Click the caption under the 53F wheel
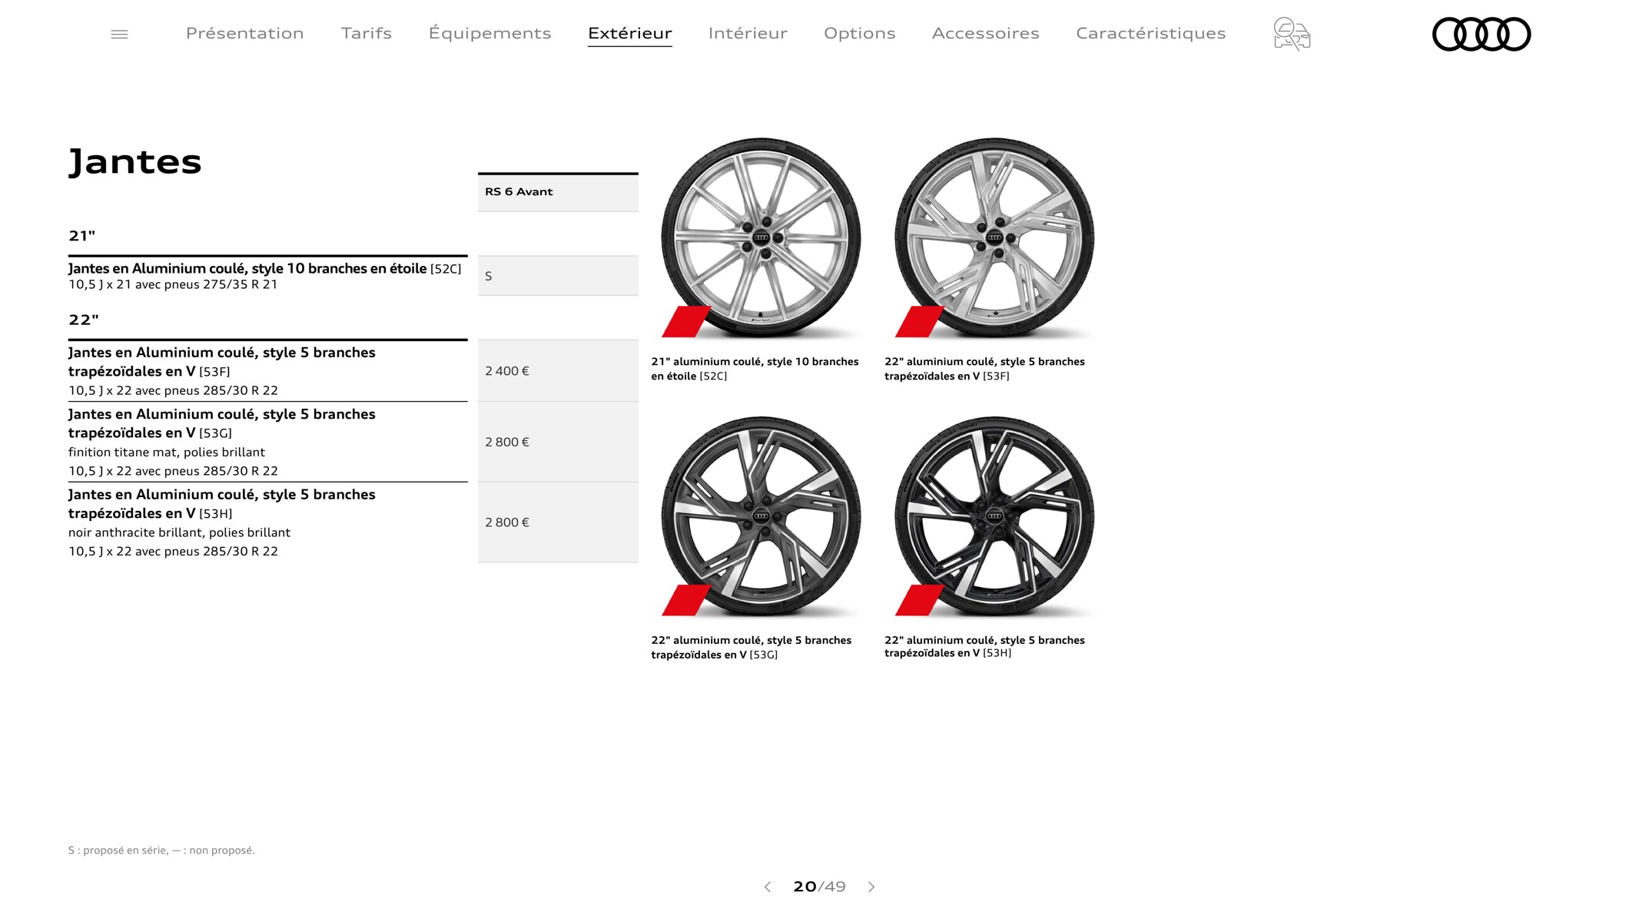Viewport: 1639px width, 922px height. coord(984,369)
